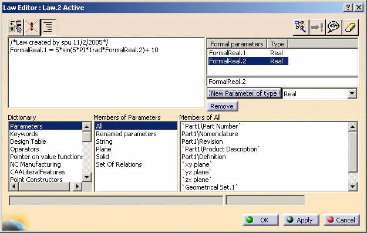Select String in Members of Parameters
This screenshot has height=233, width=367.
tap(136, 141)
